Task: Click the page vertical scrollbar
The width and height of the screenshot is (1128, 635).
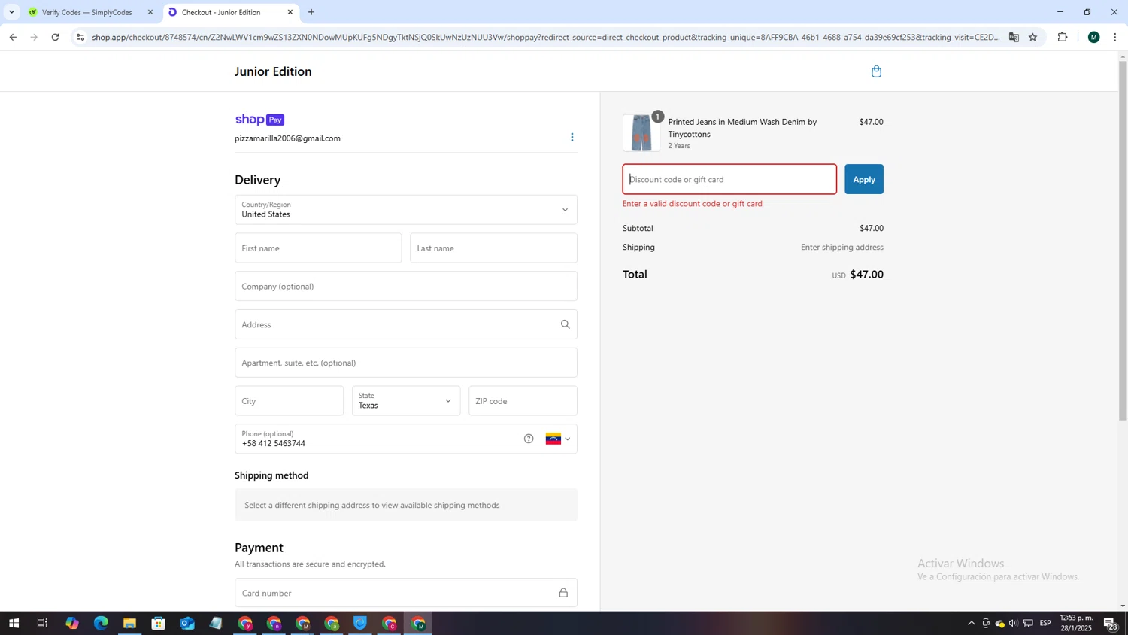Action: click(x=1123, y=241)
